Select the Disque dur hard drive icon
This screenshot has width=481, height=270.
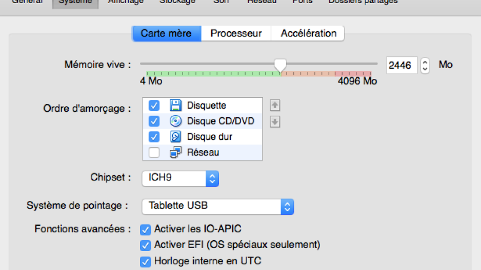(x=175, y=137)
